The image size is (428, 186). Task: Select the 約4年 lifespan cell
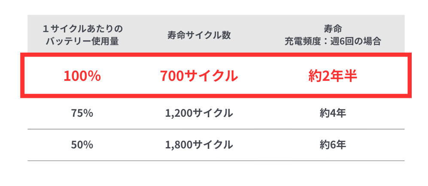pos(333,113)
